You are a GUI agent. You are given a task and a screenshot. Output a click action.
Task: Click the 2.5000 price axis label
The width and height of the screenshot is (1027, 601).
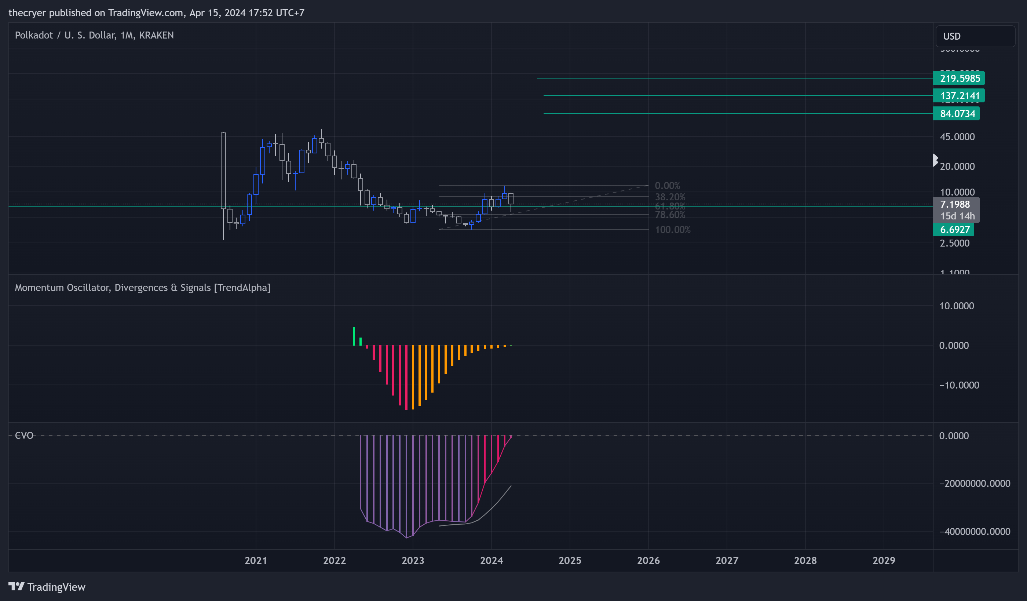pyautogui.click(x=954, y=243)
